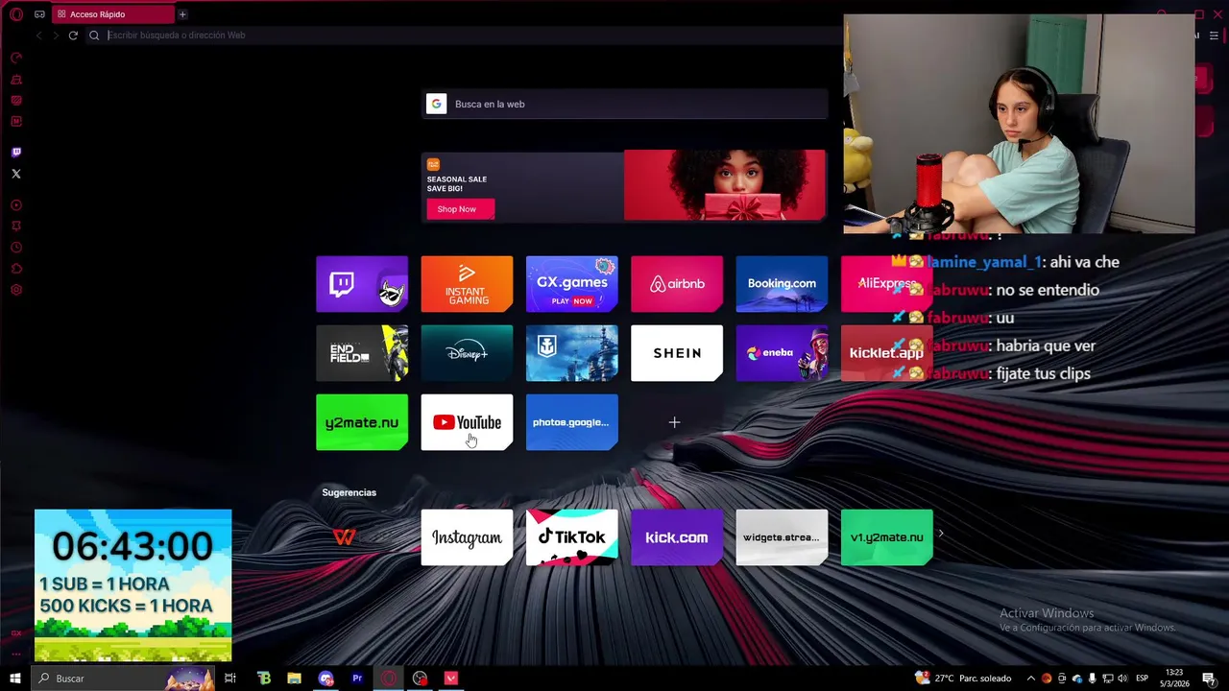Screen dimensions: 1229x691
Task: Click the Google 'Busca en la web' field
Action: [624, 104]
